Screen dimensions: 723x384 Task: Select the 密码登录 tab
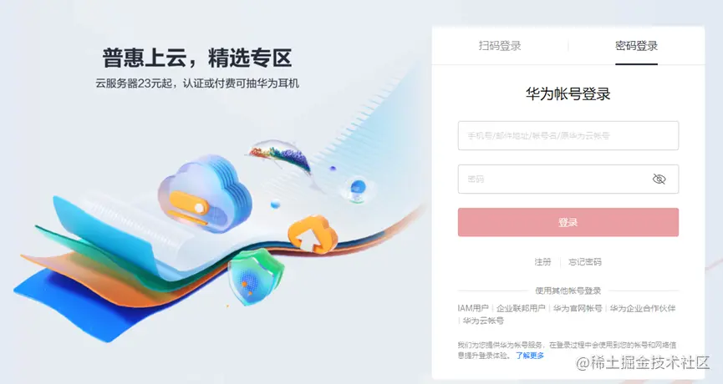click(x=636, y=46)
